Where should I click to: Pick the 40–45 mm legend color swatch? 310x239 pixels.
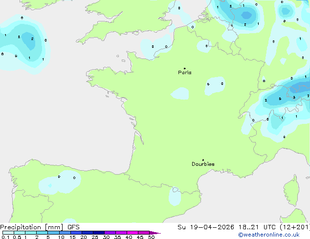tap(133, 233)
